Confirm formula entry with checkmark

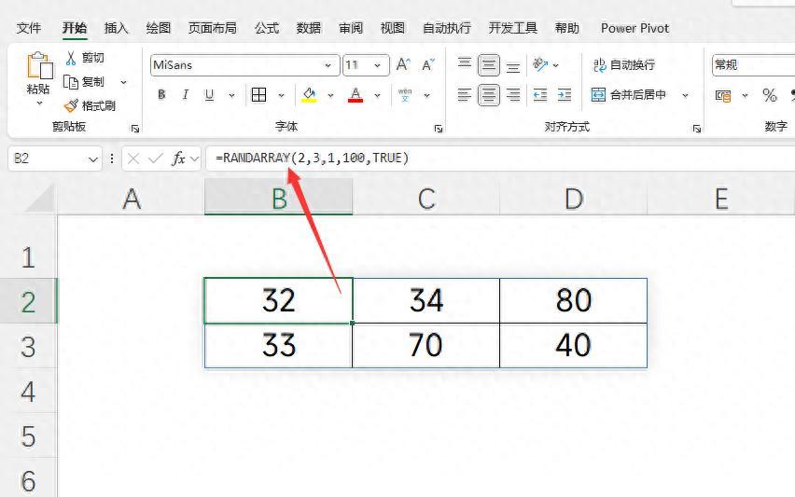155,159
